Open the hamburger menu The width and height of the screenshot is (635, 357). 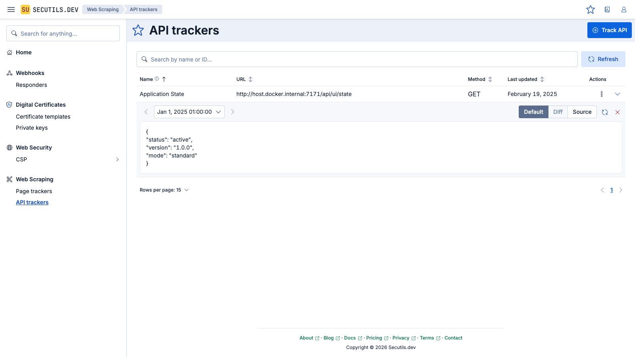pyautogui.click(x=11, y=10)
